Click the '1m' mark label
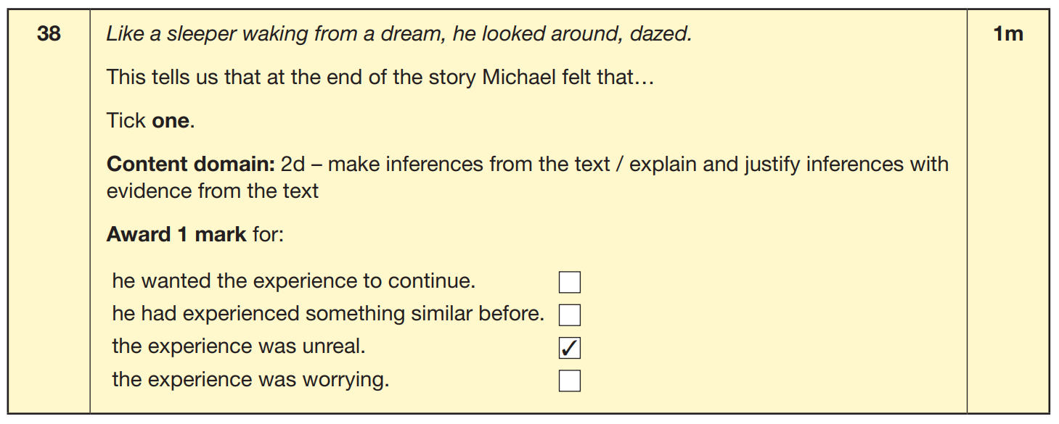 tap(1007, 34)
